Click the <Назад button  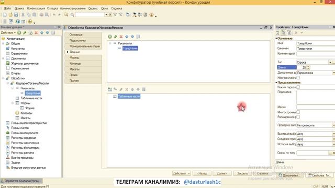[x=202, y=173]
